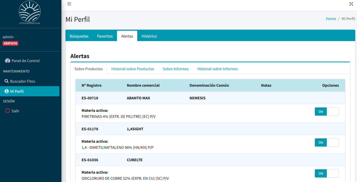Switch to Sobre Informes sub-tab
Screen dimensions: 357x182
pos(176,69)
